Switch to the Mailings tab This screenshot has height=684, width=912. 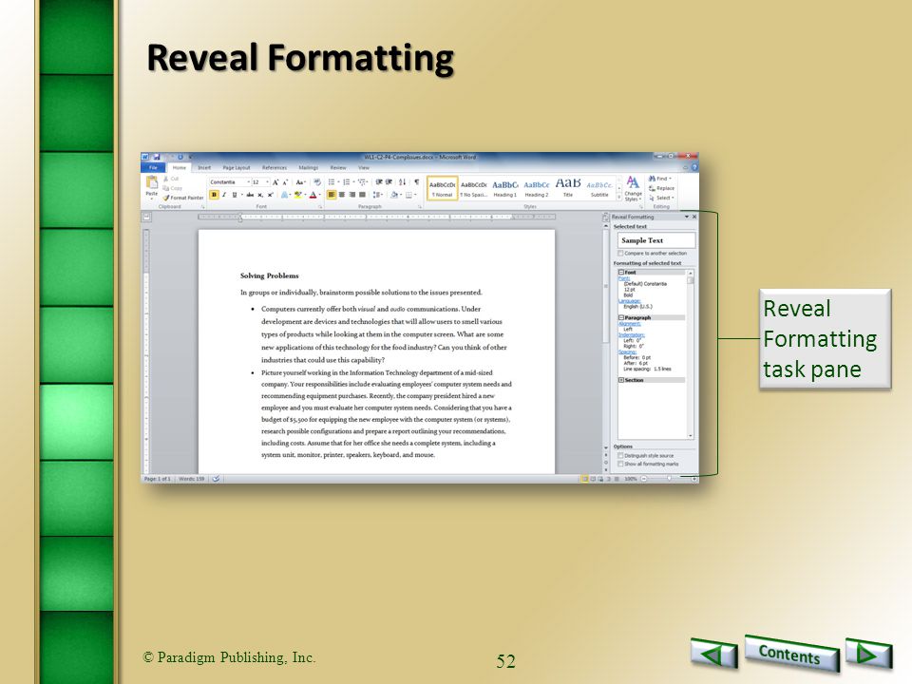[308, 167]
